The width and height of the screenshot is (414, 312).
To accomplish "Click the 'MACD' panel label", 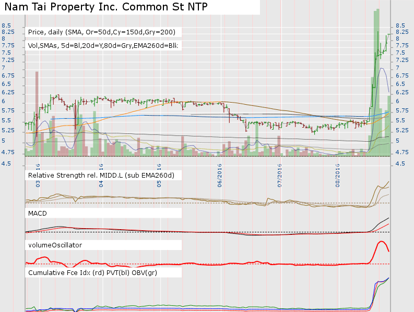I will click(x=37, y=213).
